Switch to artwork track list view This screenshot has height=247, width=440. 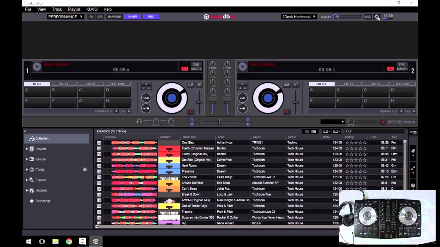314,131
